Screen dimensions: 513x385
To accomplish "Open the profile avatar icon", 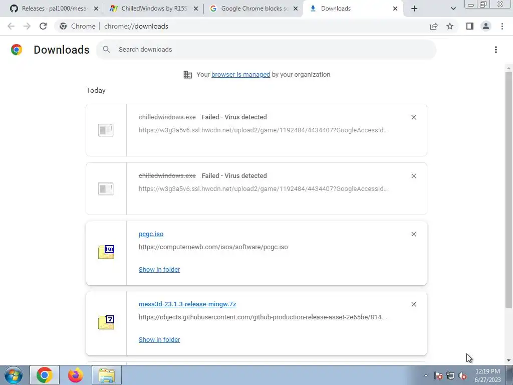I will point(486,26).
